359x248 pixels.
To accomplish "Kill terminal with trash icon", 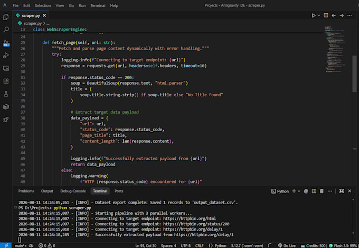I will tap(322, 191).
